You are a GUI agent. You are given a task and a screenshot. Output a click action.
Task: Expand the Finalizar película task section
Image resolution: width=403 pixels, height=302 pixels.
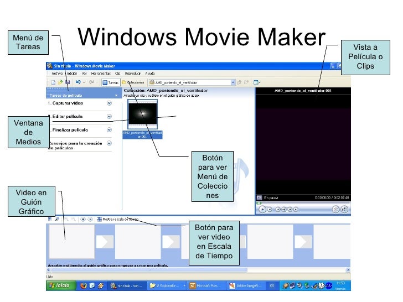109,129
